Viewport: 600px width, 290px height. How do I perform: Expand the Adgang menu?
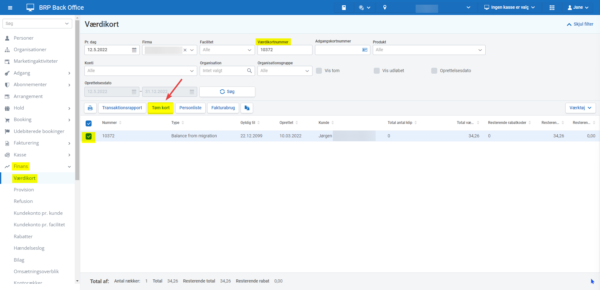point(37,73)
